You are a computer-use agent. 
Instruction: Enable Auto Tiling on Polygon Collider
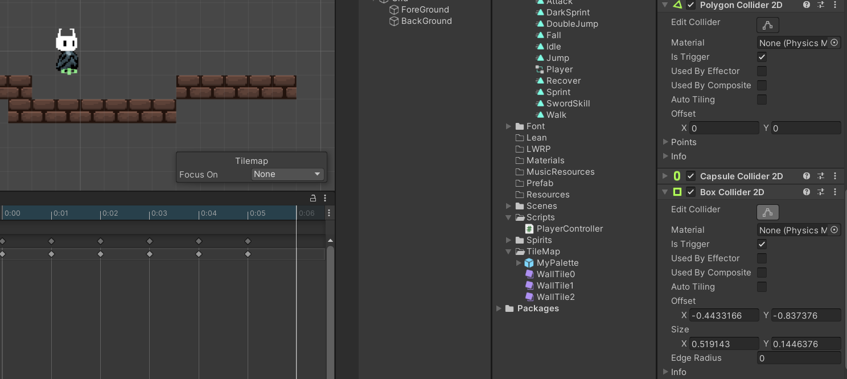click(x=762, y=100)
